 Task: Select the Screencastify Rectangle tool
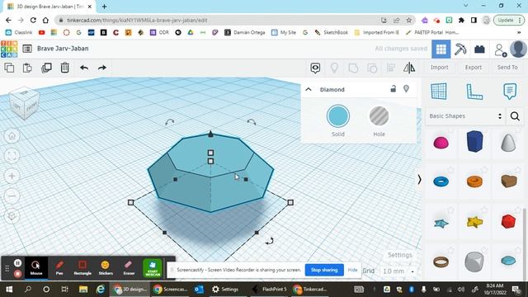[x=82, y=267]
